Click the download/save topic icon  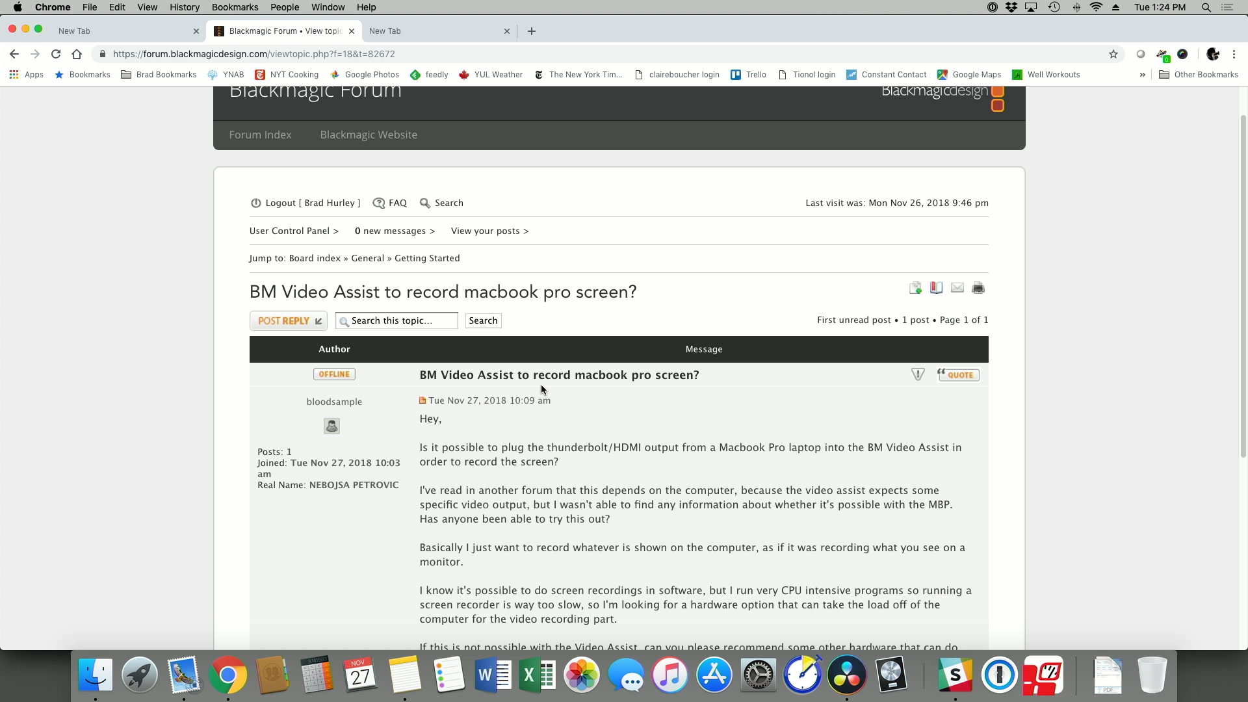pos(915,288)
